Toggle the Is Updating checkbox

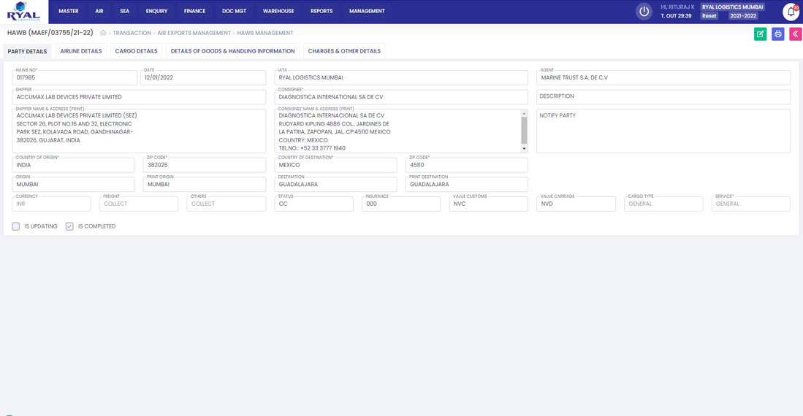click(x=16, y=226)
